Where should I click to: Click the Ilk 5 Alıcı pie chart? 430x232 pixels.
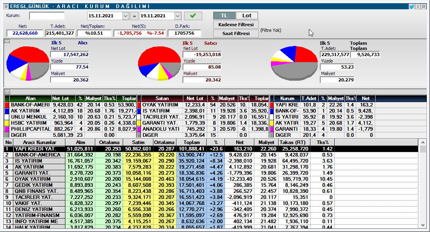point(28,63)
